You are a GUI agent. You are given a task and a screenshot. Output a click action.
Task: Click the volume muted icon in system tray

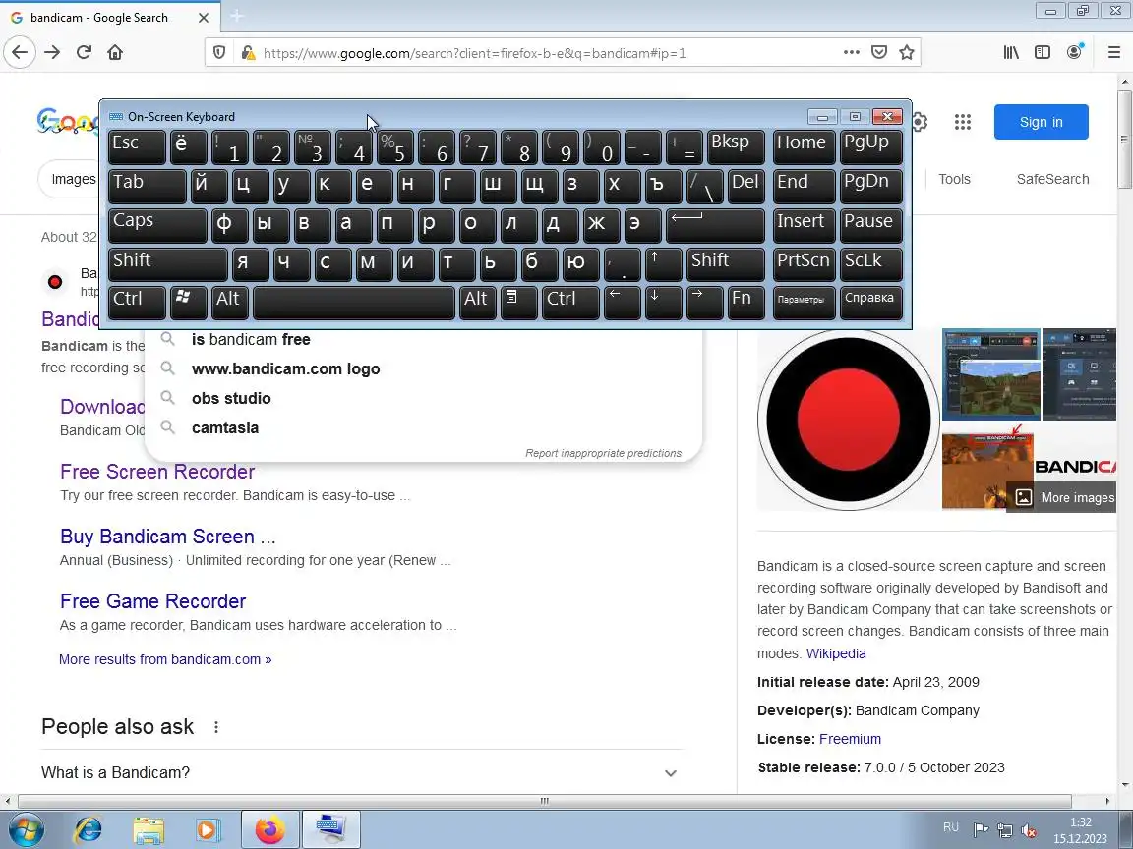coord(1028,830)
